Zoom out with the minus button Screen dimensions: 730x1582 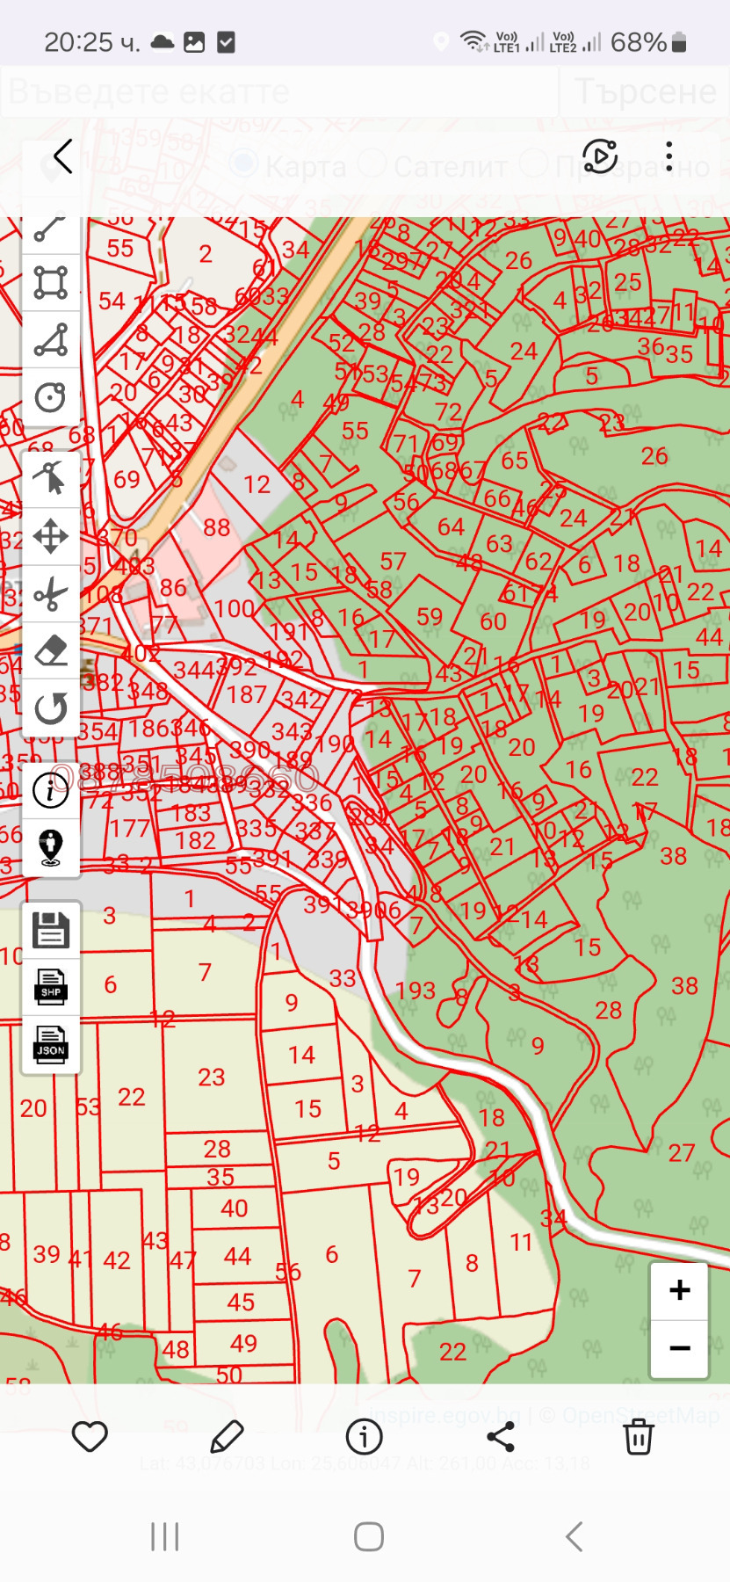pos(679,1347)
